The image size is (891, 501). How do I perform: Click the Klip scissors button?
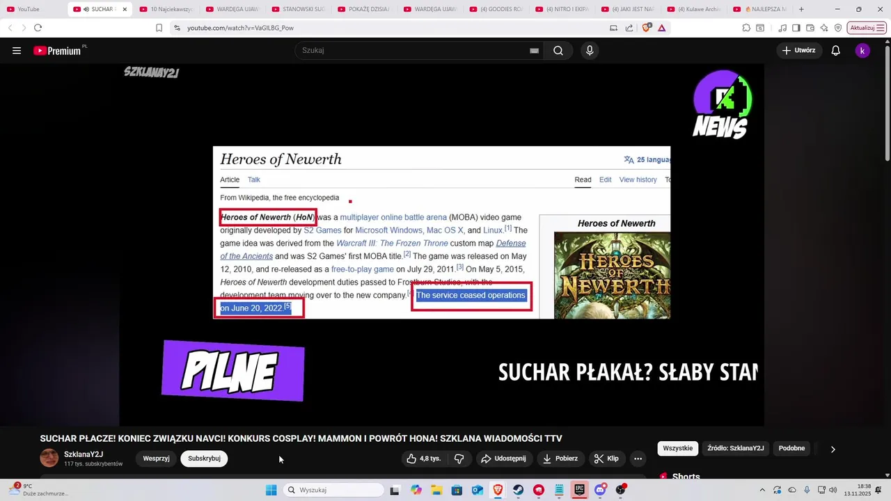coord(606,459)
